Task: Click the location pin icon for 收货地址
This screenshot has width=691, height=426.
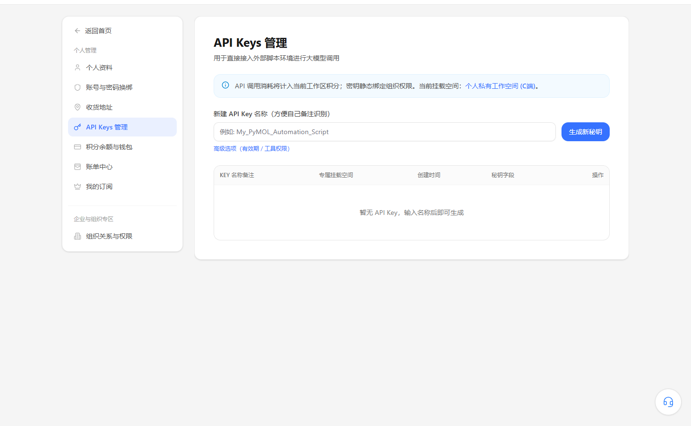Action: click(x=78, y=107)
